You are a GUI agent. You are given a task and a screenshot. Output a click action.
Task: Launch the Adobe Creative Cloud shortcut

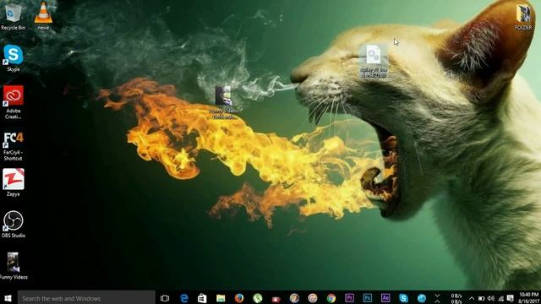[x=14, y=102]
